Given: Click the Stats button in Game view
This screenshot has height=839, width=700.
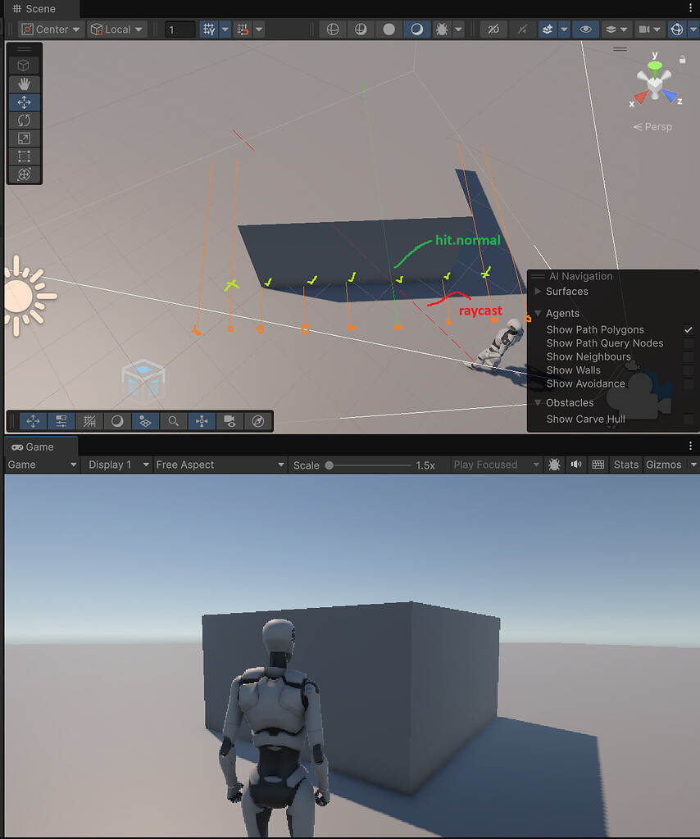Looking at the screenshot, I should [x=625, y=465].
